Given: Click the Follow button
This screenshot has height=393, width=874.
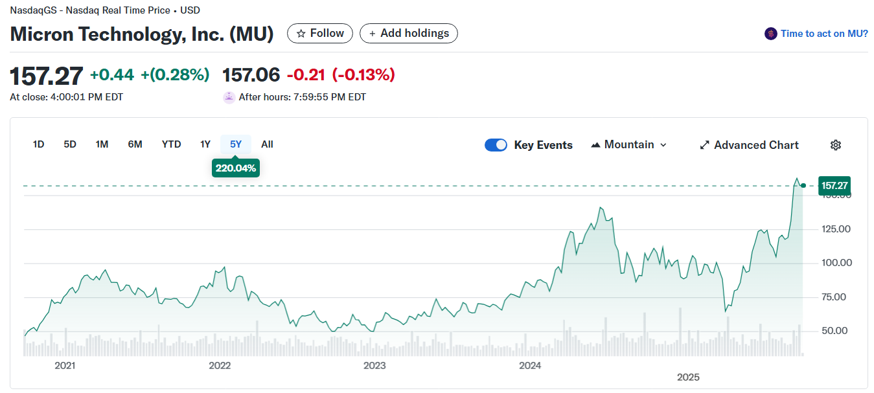Looking at the screenshot, I should point(320,33).
